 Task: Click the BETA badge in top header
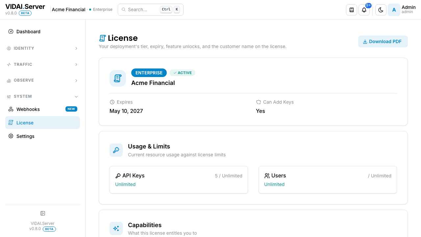point(25,13)
